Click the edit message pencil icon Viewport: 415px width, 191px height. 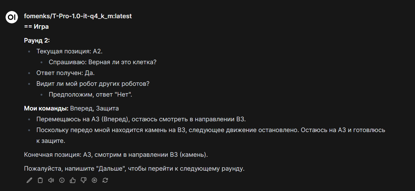click(29, 181)
